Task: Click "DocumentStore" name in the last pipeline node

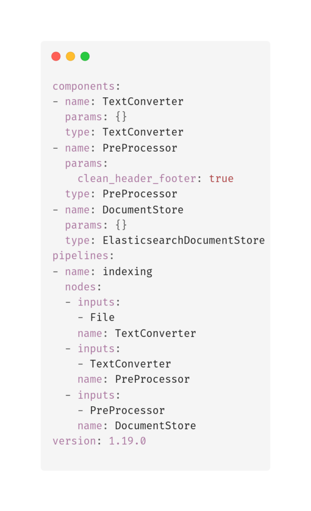Action: point(155,426)
